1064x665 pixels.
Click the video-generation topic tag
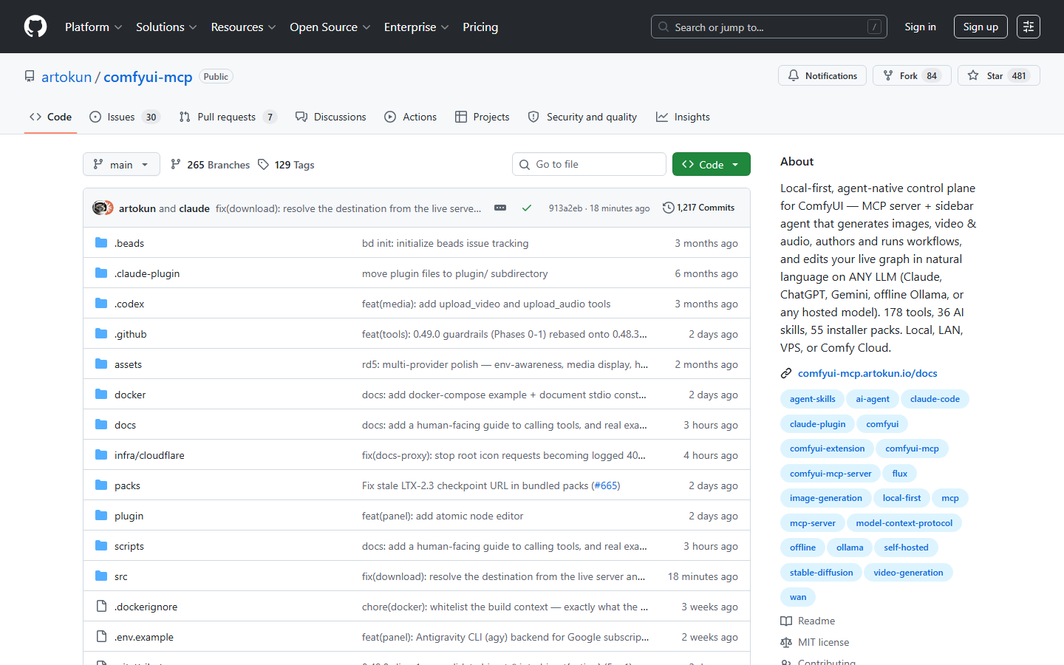click(908, 573)
